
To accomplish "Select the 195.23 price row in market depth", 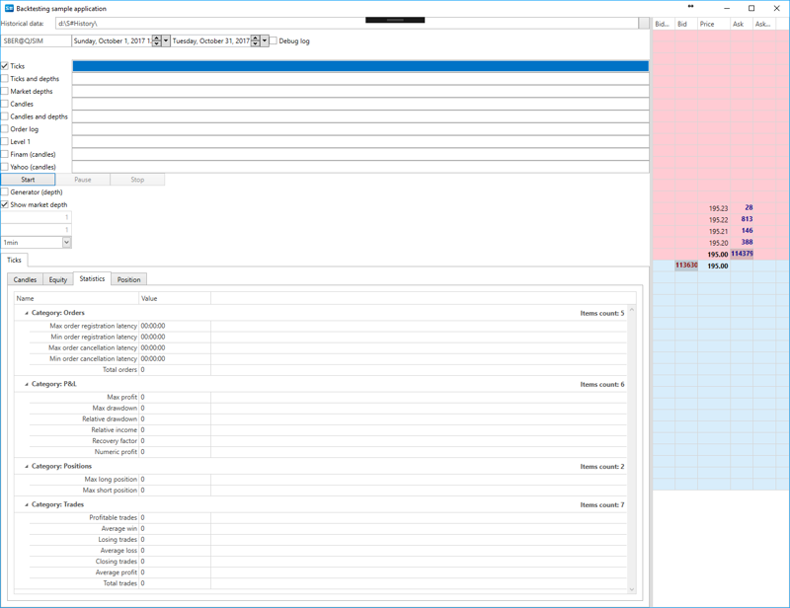I will [x=718, y=208].
